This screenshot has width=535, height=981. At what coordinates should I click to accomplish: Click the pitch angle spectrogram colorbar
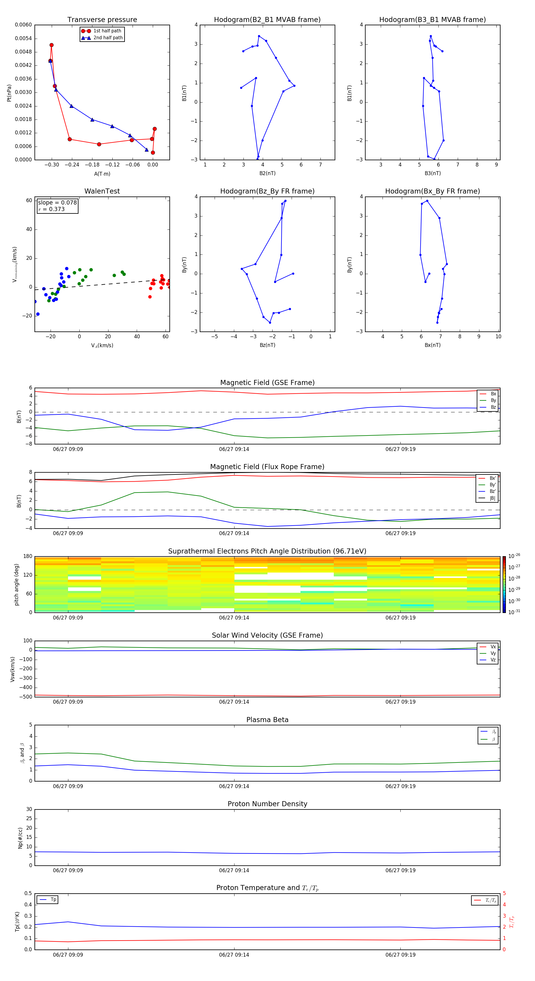click(x=504, y=584)
